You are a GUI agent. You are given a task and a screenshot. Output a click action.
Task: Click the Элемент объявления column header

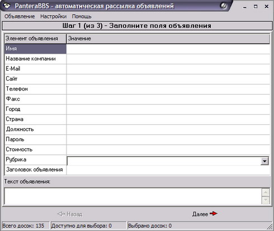coord(35,39)
